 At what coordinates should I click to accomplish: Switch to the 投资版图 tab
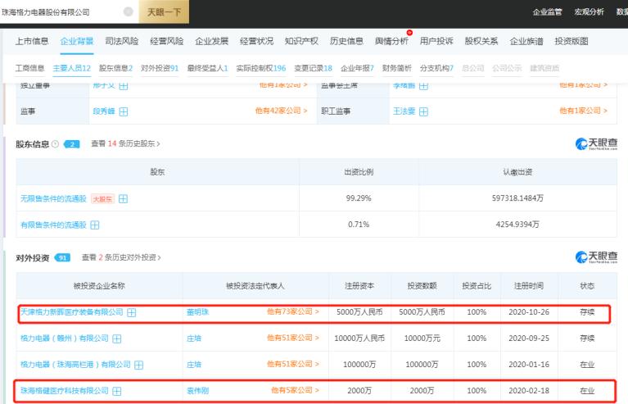[x=572, y=41]
